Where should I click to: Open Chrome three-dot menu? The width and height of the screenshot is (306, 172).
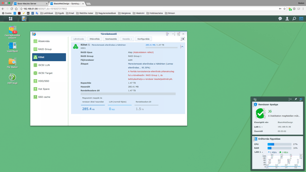[x=303, y=9]
